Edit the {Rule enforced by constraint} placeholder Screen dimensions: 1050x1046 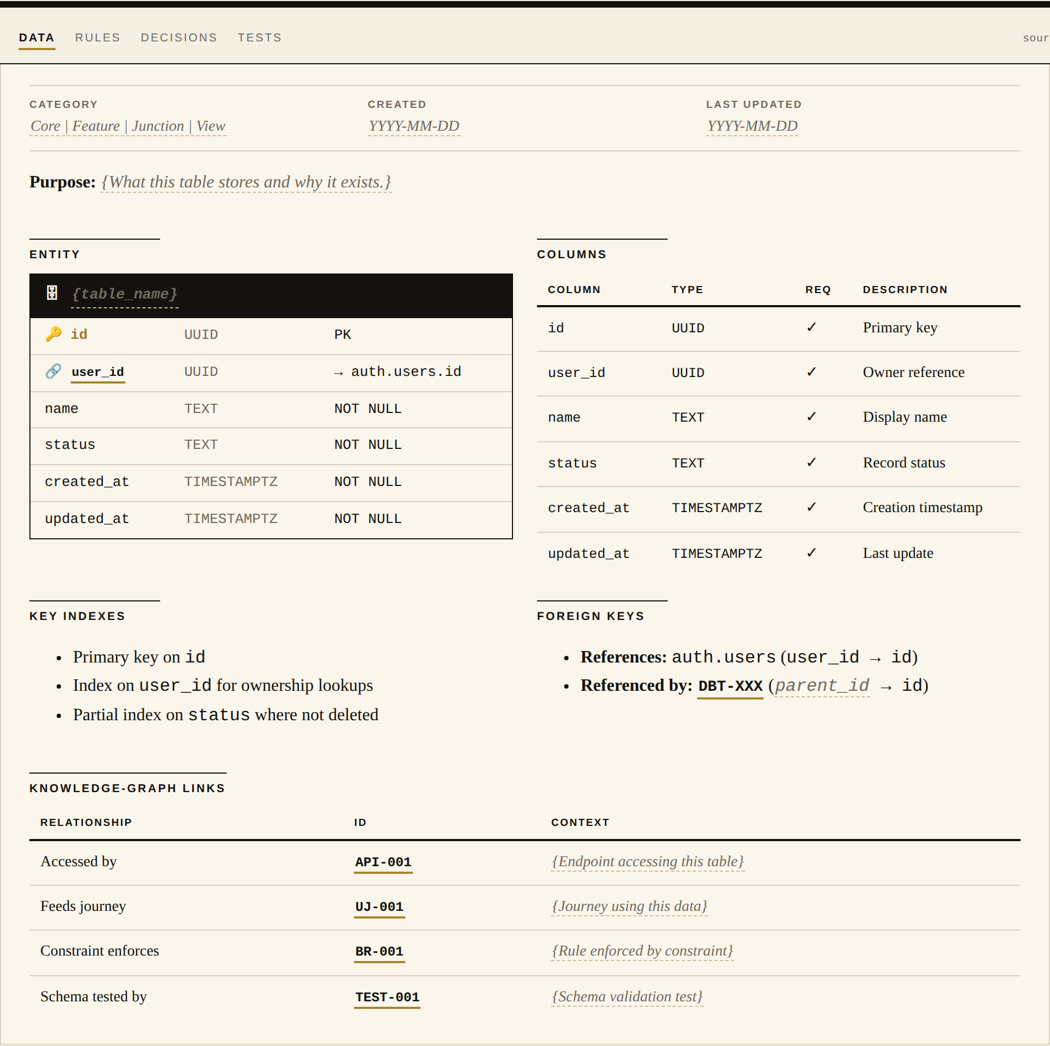point(643,951)
